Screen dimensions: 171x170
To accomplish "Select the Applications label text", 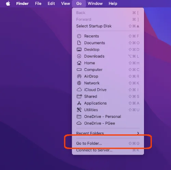I will click(x=95, y=103).
